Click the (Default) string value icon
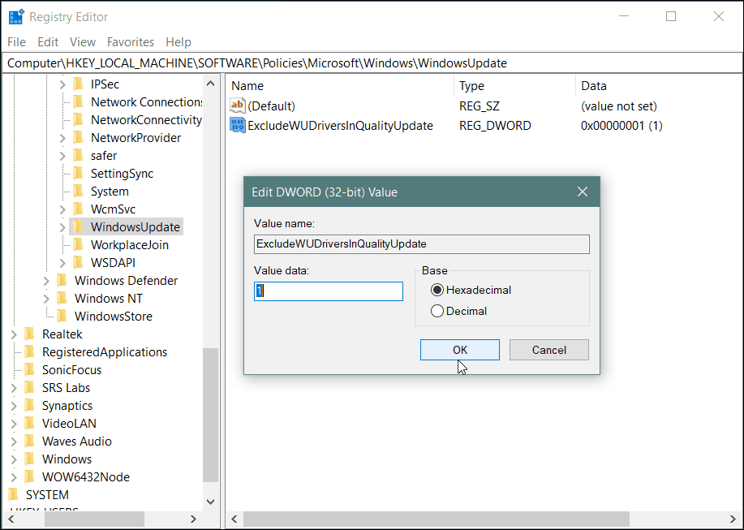This screenshot has height=530, width=744. pos(237,106)
